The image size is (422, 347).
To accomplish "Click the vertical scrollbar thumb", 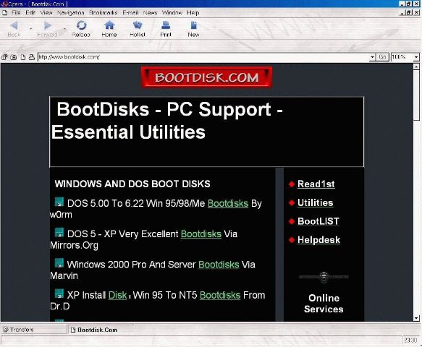I will point(416,95).
